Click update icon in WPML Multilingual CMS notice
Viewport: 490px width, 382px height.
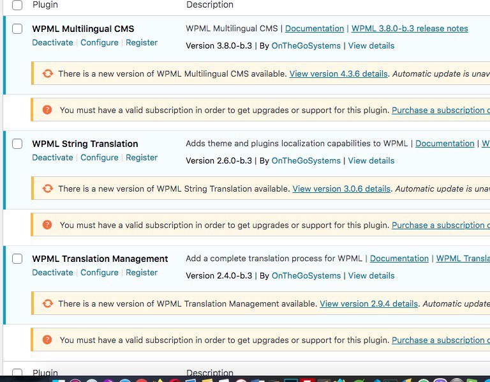[48, 73]
